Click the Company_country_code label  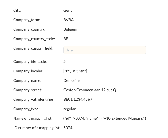point(34,39)
